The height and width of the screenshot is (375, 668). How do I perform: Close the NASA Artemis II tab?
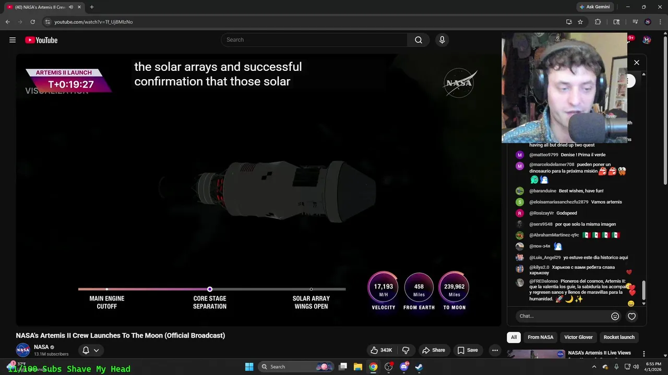tap(79, 7)
